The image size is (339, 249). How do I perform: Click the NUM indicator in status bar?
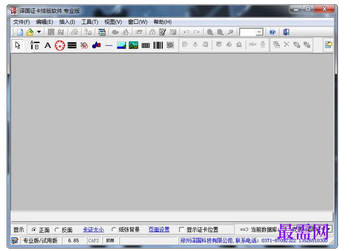pyautogui.click(x=110, y=241)
